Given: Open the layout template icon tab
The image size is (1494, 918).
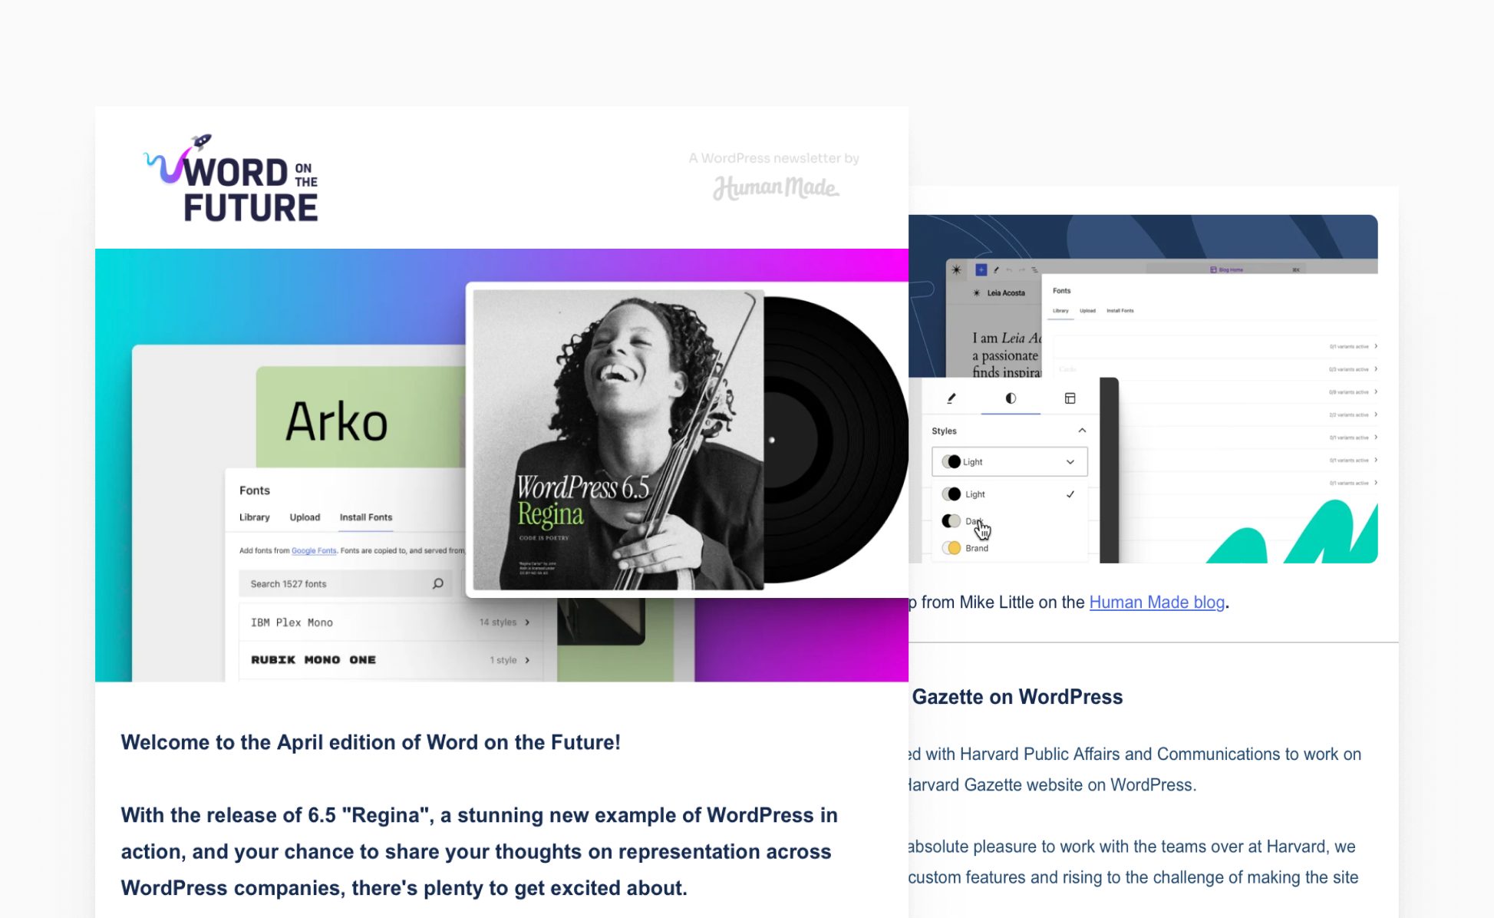Looking at the screenshot, I should pyautogui.click(x=1070, y=398).
